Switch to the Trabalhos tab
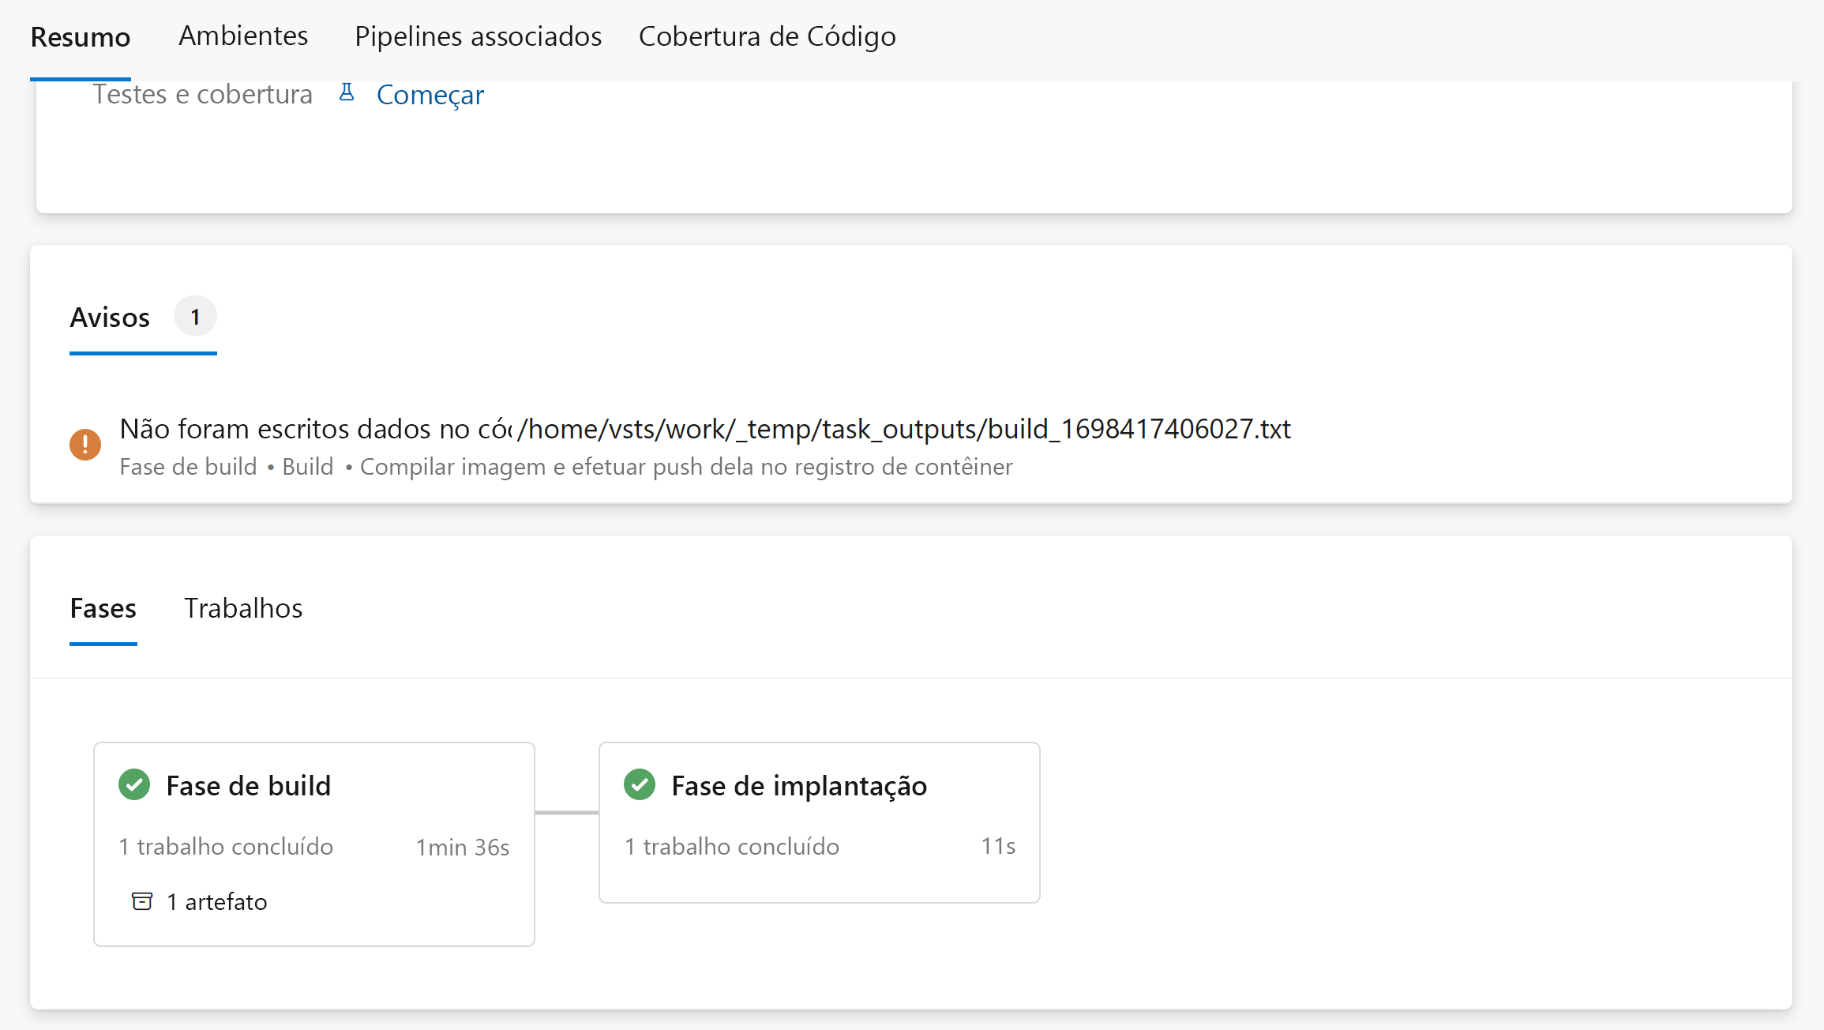The height and width of the screenshot is (1030, 1824). pyautogui.click(x=243, y=608)
